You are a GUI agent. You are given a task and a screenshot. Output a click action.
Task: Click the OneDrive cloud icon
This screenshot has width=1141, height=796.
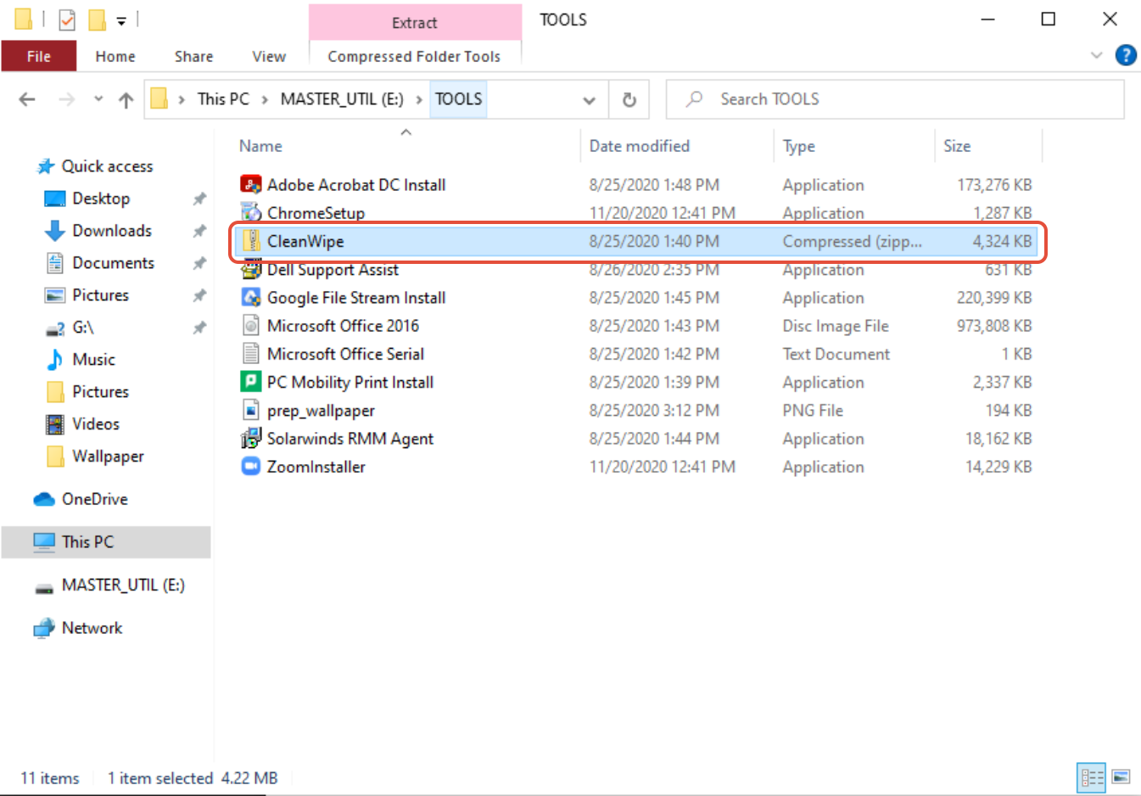pyautogui.click(x=43, y=499)
